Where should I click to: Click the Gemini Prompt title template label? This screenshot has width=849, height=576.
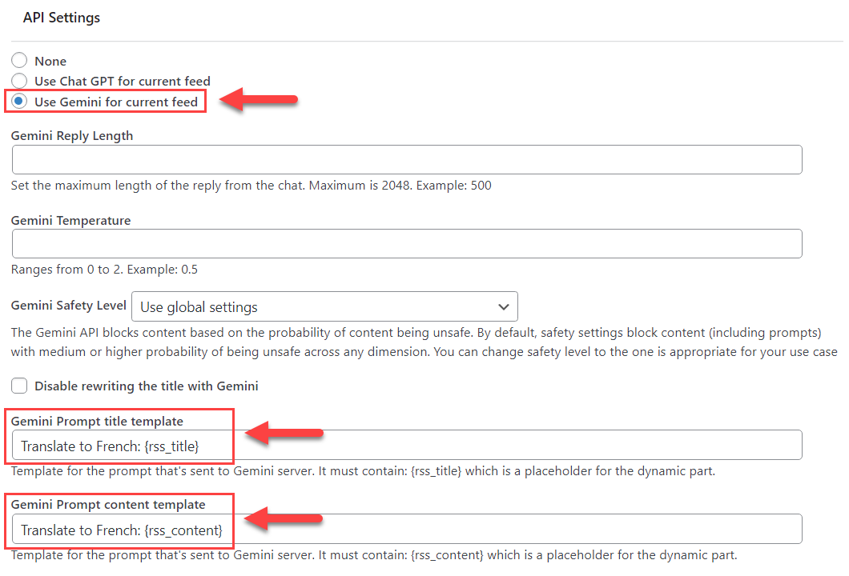click(x=97, y=422)
